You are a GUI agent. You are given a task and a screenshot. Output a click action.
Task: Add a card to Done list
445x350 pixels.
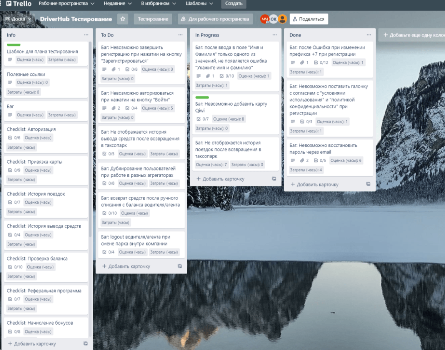point(315,184)
